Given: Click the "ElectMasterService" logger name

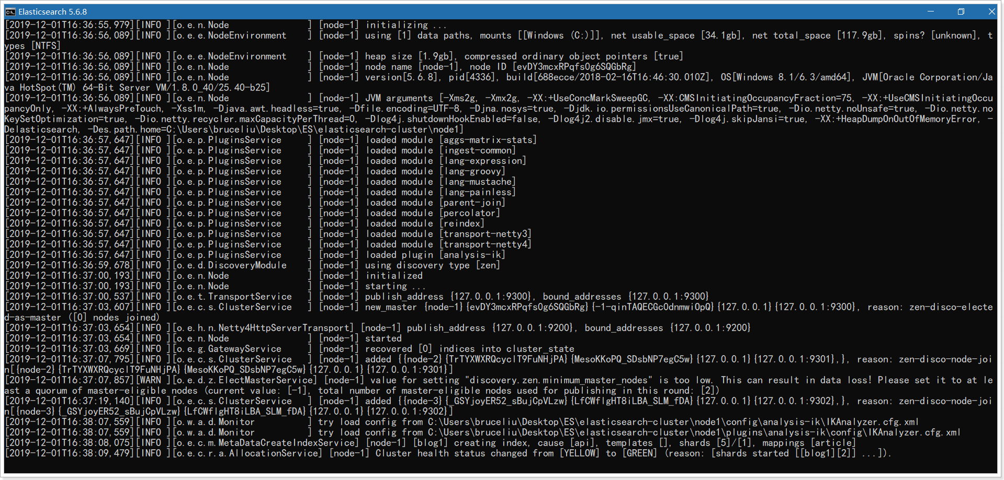Looking at the screenshot, I should point(265,380).
